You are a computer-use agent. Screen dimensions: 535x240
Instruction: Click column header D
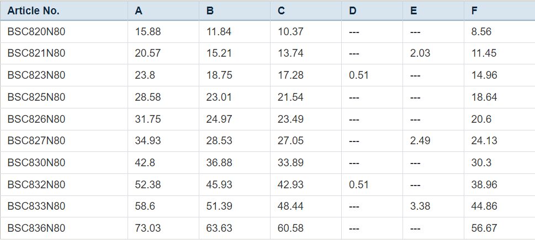coord(353,10)
